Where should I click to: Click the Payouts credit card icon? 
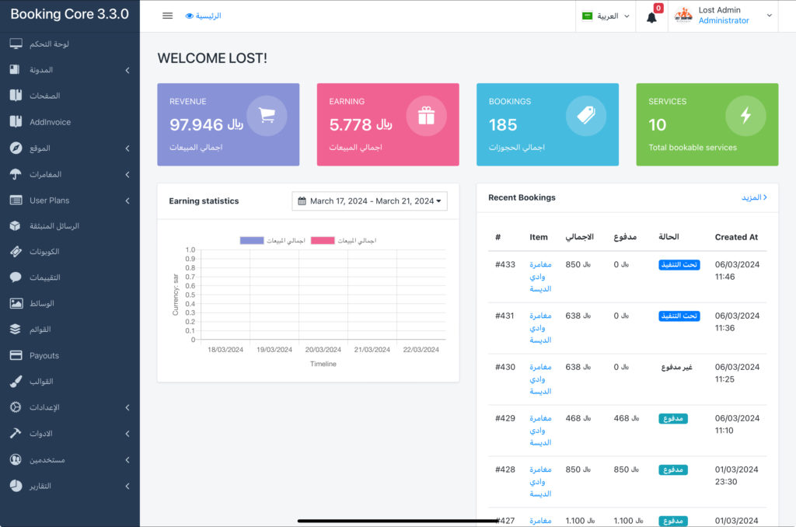click(x=16, y=355)
